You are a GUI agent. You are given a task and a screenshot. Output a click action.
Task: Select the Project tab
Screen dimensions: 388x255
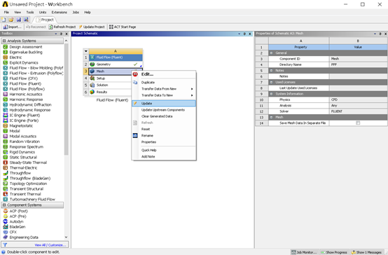45,20
